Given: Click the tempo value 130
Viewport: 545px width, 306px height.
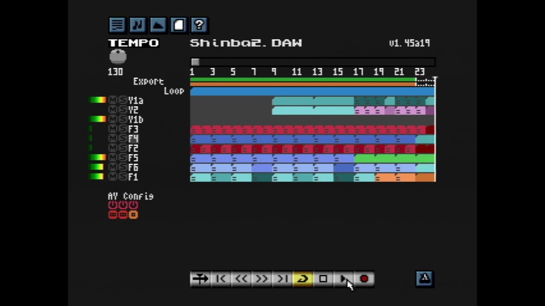Looking at the screenshot, I should point(115,72).
